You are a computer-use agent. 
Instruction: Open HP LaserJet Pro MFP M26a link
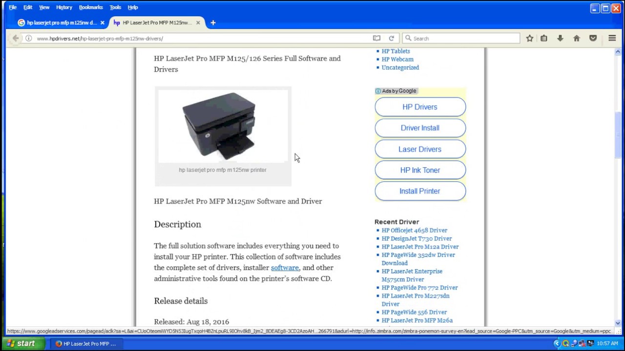(x=417, y=320)
